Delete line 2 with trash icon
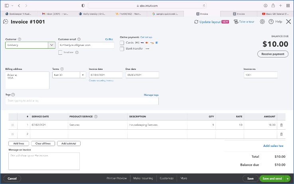The height and width of the screenshot is (184, 294). click(281, 134)
